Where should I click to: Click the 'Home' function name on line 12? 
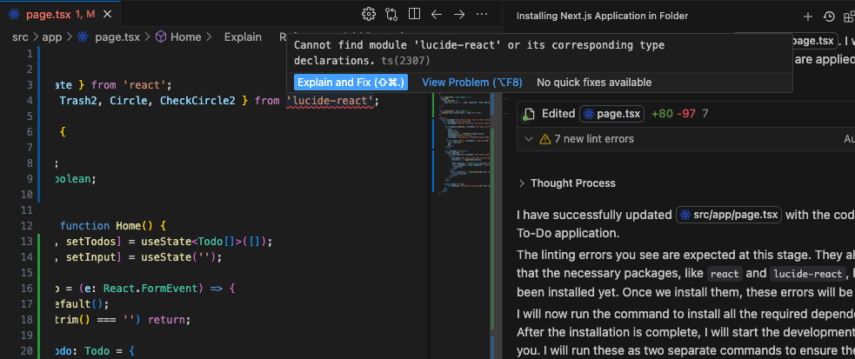tap(128, 225)
